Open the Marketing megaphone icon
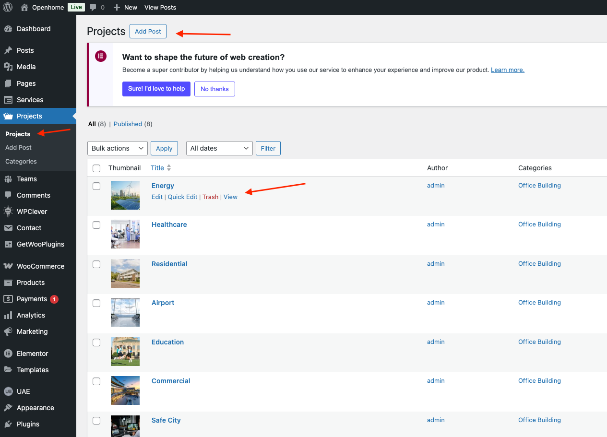Viewport: 607px width, 437px height. [8, 331]
